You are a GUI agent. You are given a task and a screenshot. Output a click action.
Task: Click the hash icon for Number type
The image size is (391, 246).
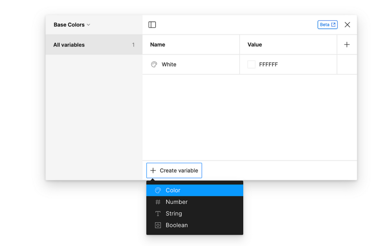click(158, 202)
